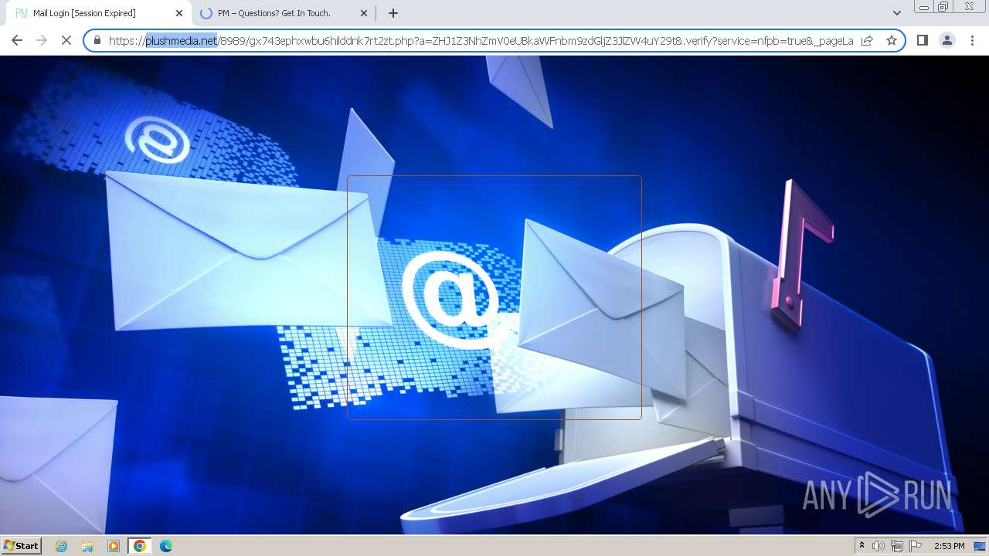This screenshot has height=556, width=989.
Task: Open the Windows Start menu
Action: pyautogui.click(x=21, y=546)
